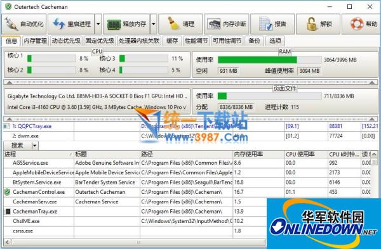Screen dimensions: 381x249
Task: Sort by the 进程 column header
Action: pos(39,154)
